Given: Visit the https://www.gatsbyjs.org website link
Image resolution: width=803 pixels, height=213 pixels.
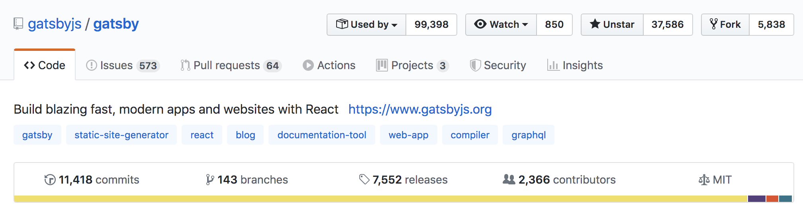Looking at the screenshot, I should click(420, 109).
